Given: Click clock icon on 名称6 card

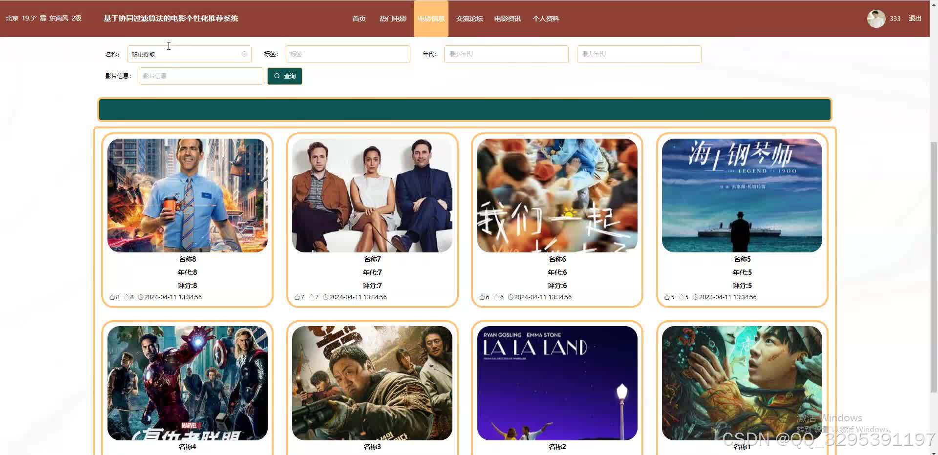Looking at the screenshot, I should (511, 297).
